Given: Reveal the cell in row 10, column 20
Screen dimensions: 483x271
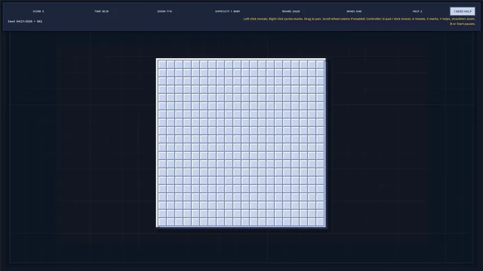Looking at the screenshot, I should coord(320,139).
